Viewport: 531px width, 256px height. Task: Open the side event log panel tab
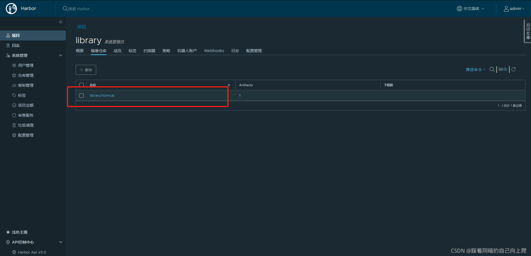click(528, 31)
